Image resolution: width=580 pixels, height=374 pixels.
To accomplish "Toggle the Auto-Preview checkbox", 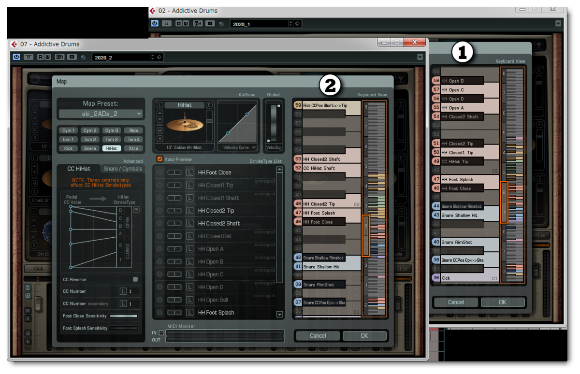I will (x=160, y=159).
